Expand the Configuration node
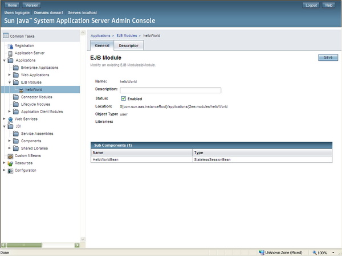 [4, 170]
